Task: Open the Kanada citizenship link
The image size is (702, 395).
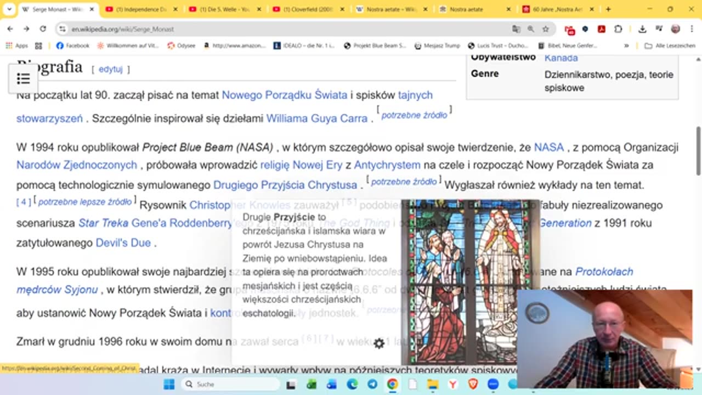Action: [x=561, y=58]
